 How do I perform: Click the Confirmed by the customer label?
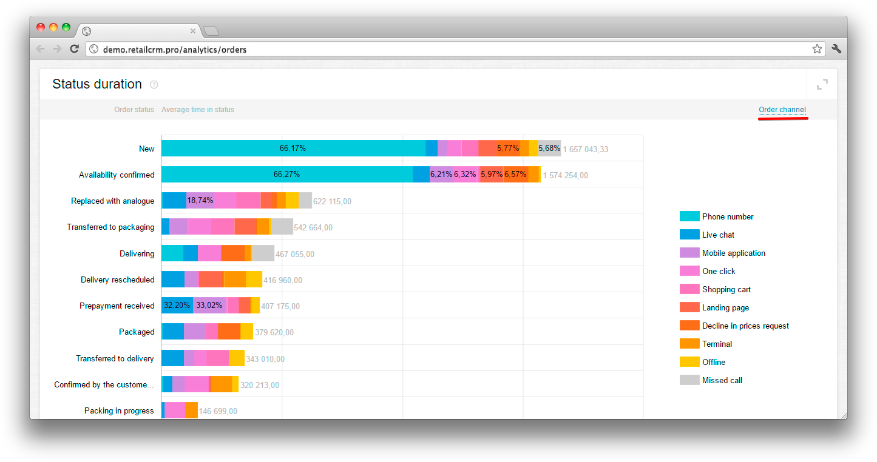[104, 385]
